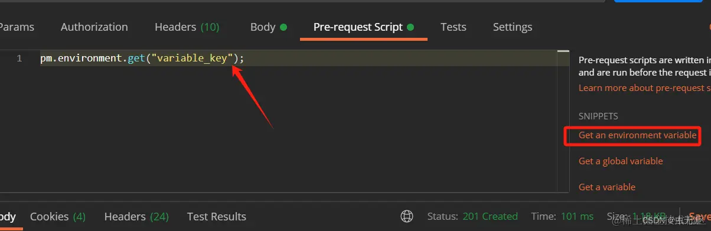Open the Params tab
This screenshot has width=711, height=231.
point(17,27)
